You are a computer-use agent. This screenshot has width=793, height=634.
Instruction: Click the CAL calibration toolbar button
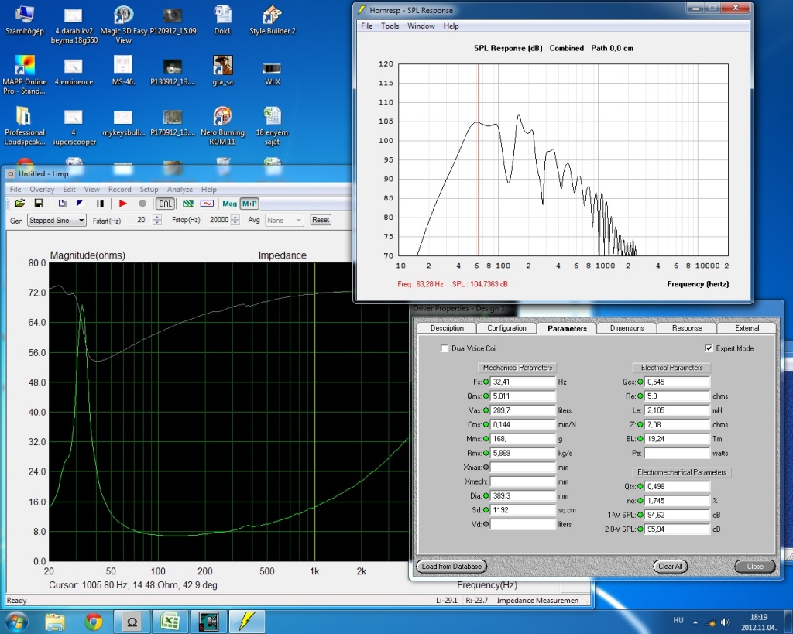[x=165, y=204]
